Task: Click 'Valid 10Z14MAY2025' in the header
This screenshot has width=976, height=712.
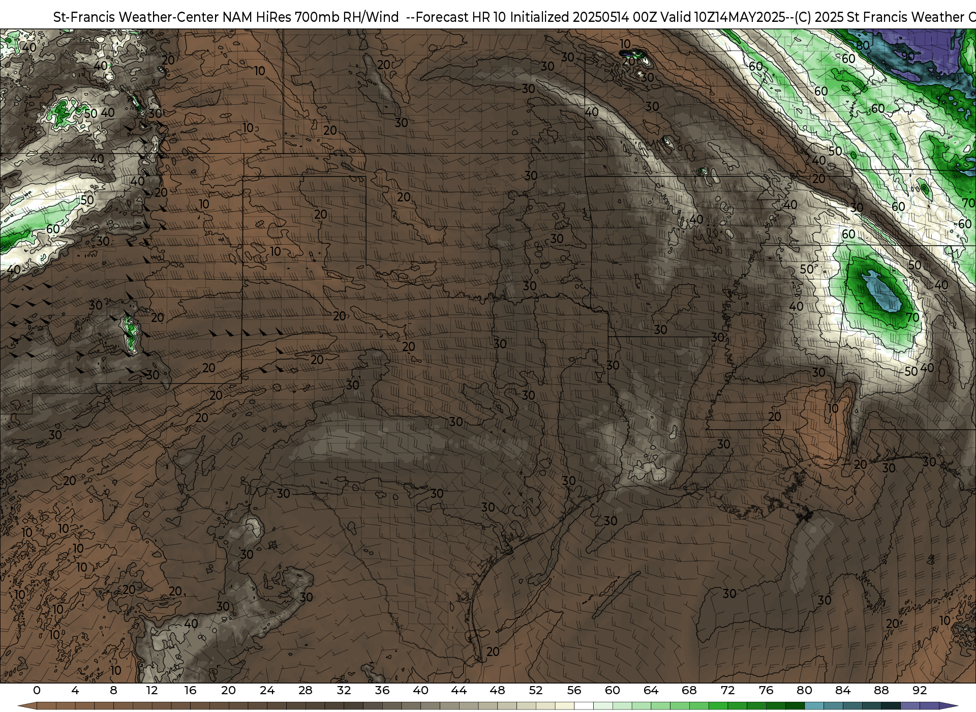Action: click(723, 17)
